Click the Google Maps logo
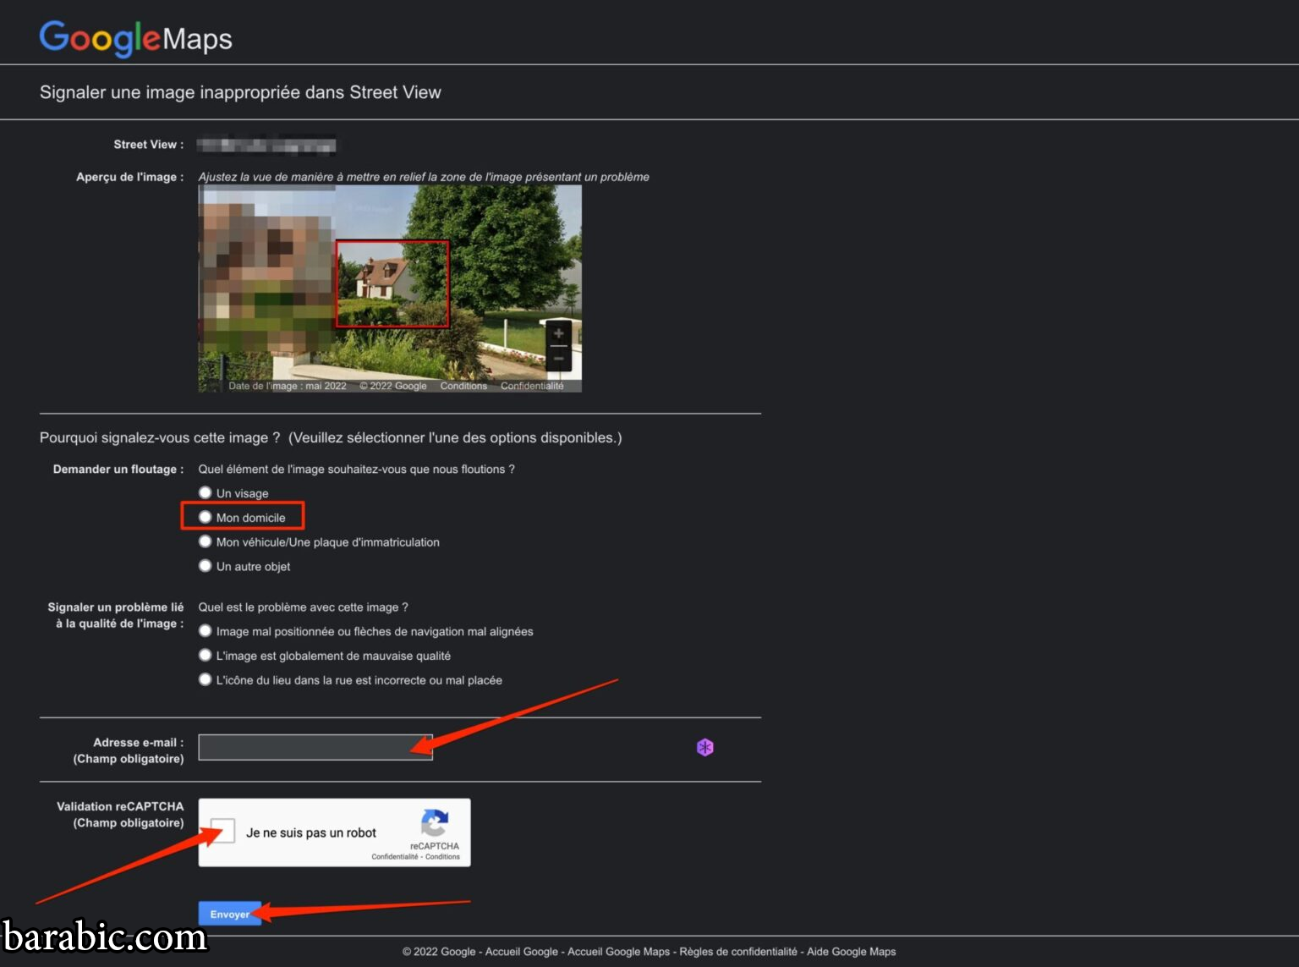1299x967 pixels. (x=135, y=38)
